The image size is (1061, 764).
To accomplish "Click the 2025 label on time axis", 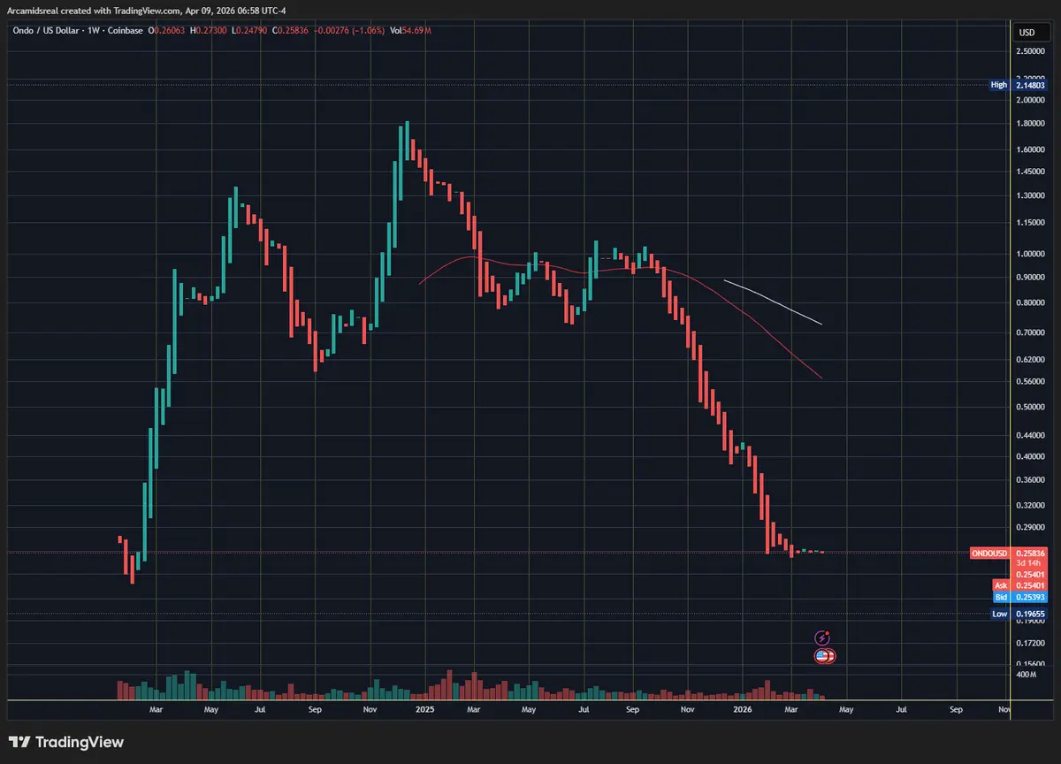I will click(425, 709).
